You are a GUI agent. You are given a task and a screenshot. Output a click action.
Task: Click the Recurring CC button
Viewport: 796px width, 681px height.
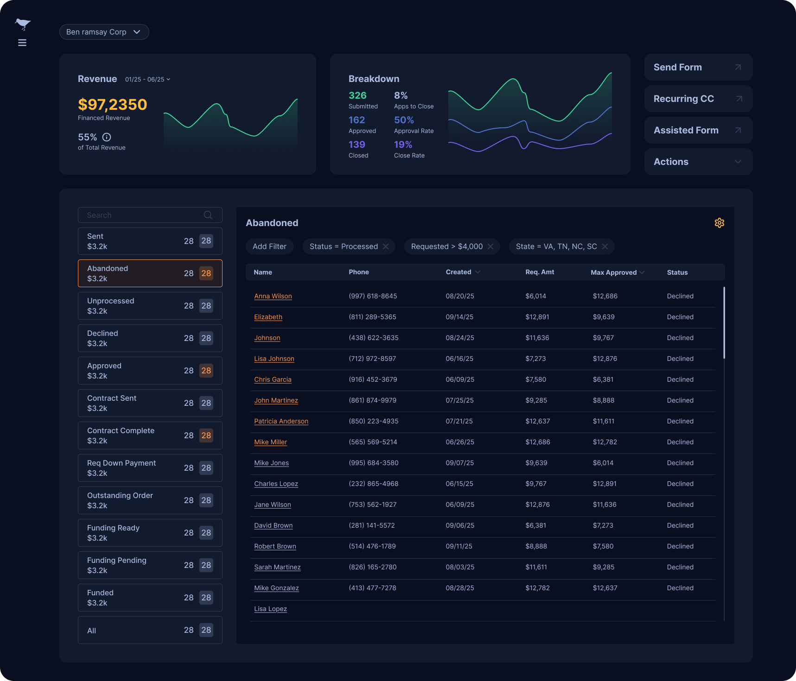[698, 99]
